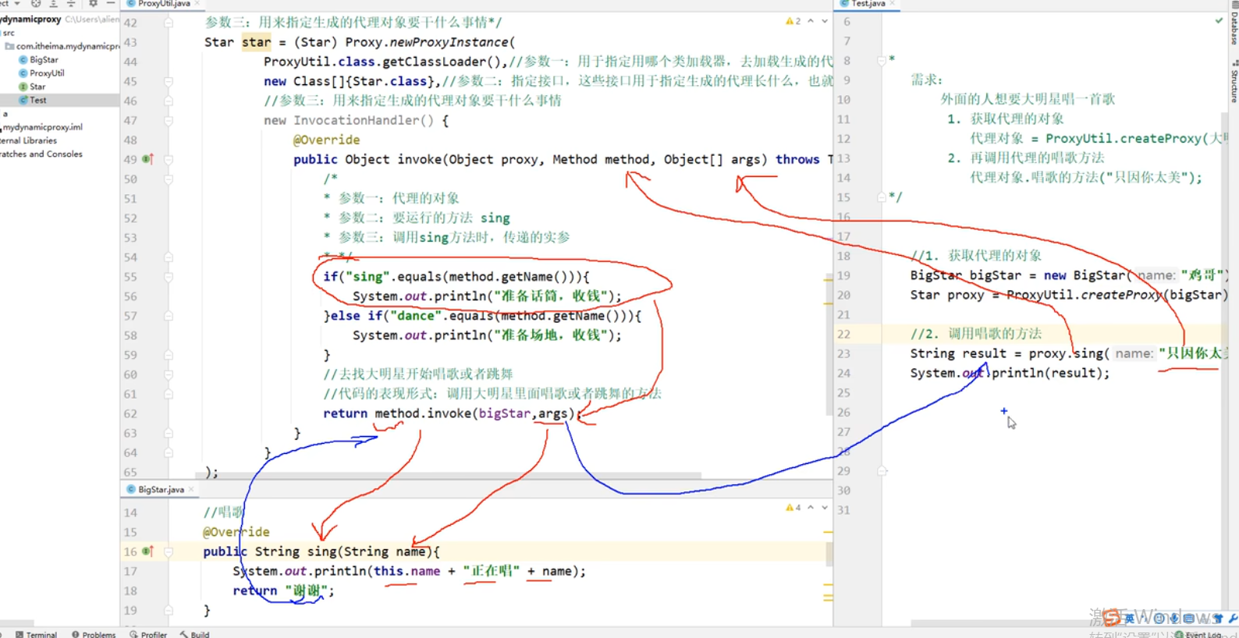Open the project tool window options gear
The image size is (1239, 638).
(92, 4)
